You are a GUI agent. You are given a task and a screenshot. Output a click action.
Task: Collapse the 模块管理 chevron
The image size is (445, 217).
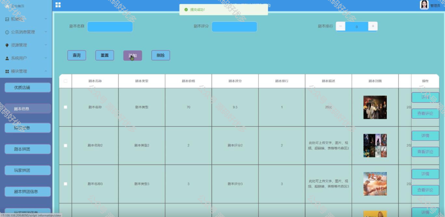point(46,71)
